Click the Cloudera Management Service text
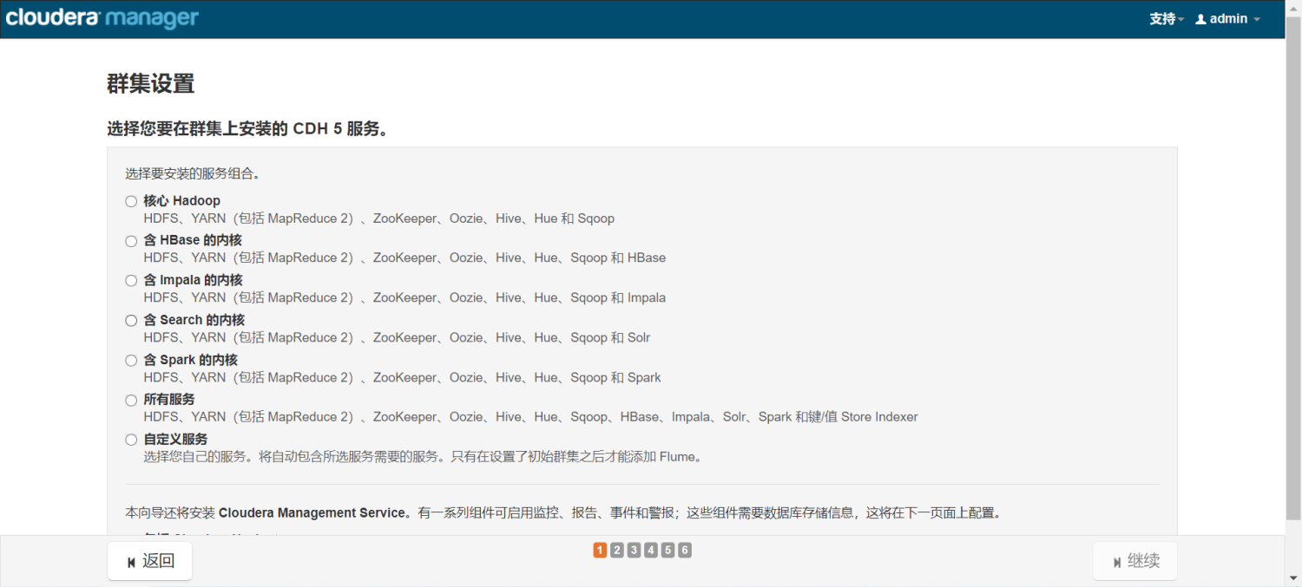This screenshot has height=587, width=1302. coord(312,513)
